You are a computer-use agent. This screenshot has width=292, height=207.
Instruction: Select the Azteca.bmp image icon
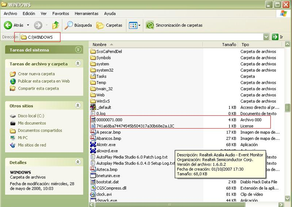click(93, 169)
